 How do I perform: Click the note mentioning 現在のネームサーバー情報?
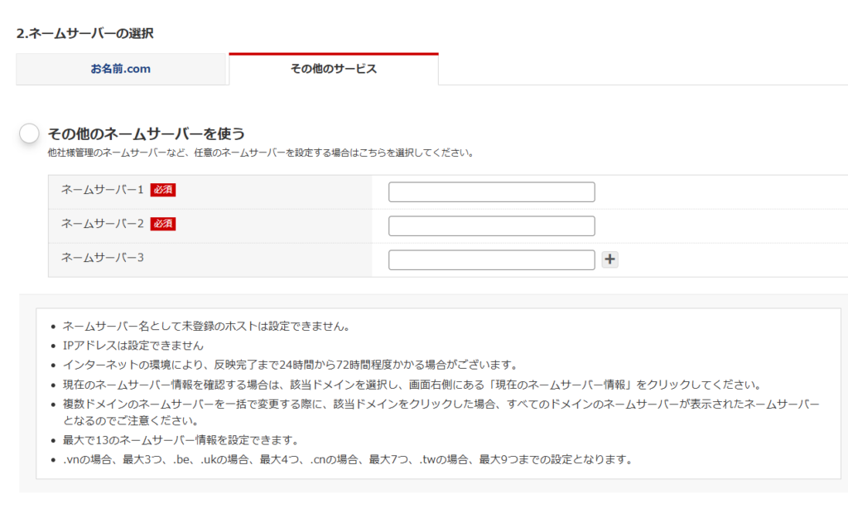click(411, 385)
